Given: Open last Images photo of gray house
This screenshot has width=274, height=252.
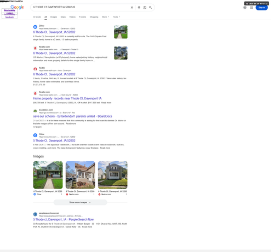Looking at the screenshot, I should (x=113, y=175).
